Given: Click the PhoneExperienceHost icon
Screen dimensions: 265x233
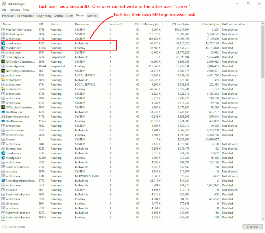Looking at the screenshot, I should tap(3, 181).
